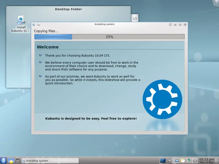Click the help question mark titlebar button
The width and height of the screenshot is (219, 164).
(170, 24)
